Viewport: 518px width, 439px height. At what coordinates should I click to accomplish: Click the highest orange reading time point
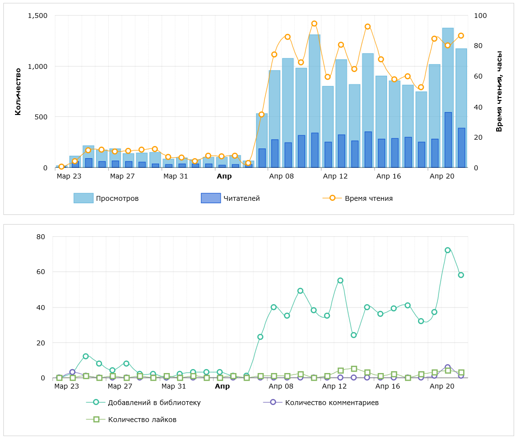(x=314, y=23)
